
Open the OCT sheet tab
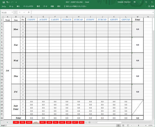pos(75,122)
